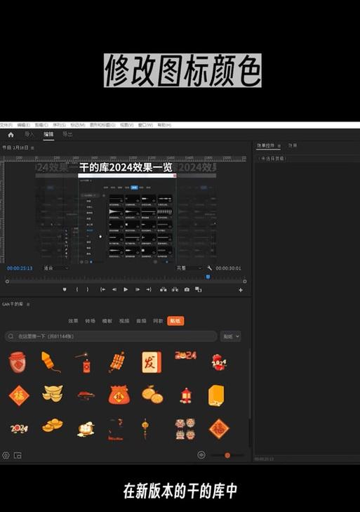Click the Lift button
The height and width of the screenshot is (512, 360).
pyautogui.click(x=164, y=289)
